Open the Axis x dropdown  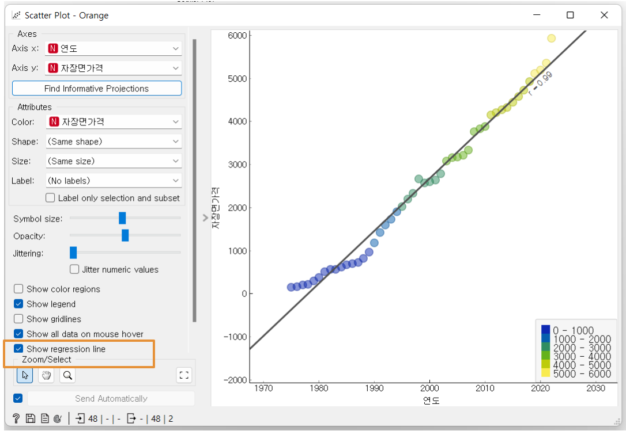point(114,49)
